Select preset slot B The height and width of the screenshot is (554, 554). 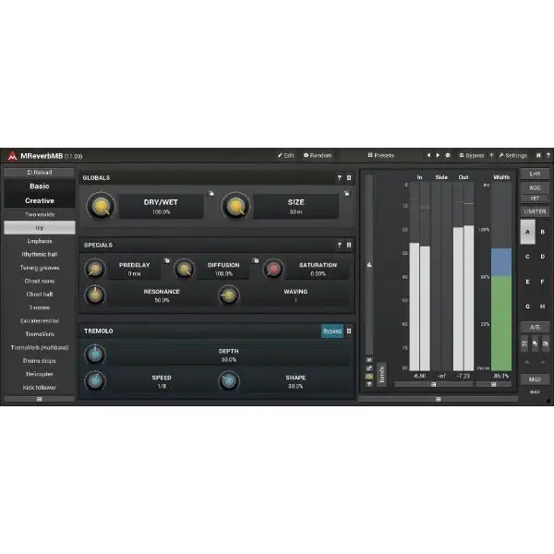542,232
